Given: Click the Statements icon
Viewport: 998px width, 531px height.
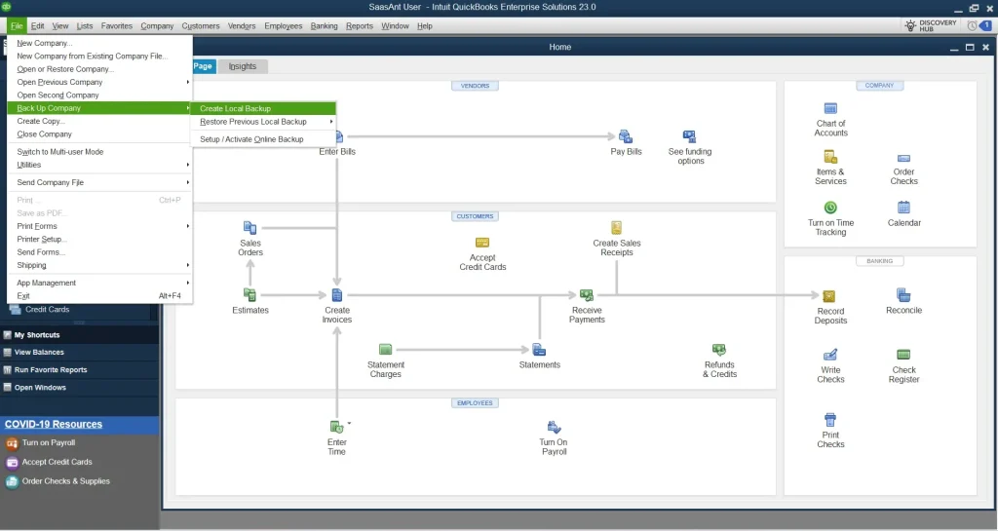Looking at the screenshot, I should coord(539,350).
